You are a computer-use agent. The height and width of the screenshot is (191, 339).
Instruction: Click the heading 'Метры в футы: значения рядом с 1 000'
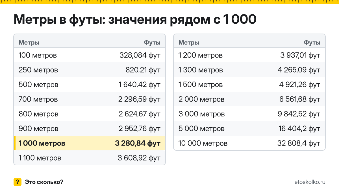click(135, 20)
